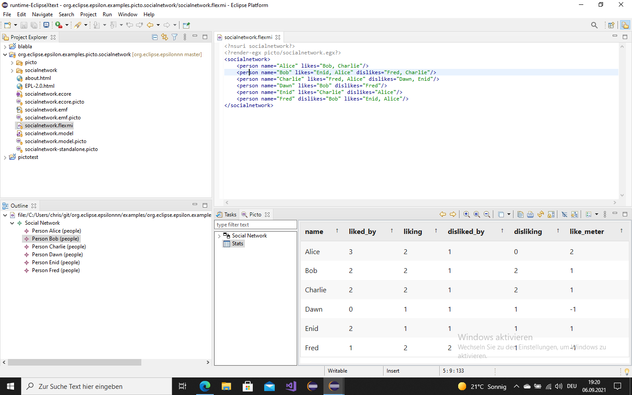The width and height of the screenshot is (632, 395).
Task: Zoom in on the Picto view
Action: [x=467, y=215]
